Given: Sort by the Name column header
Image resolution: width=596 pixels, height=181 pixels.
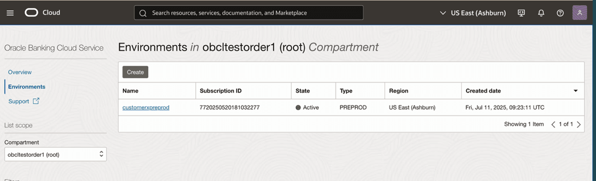Looking at the screenshot, I should point(131,91).
